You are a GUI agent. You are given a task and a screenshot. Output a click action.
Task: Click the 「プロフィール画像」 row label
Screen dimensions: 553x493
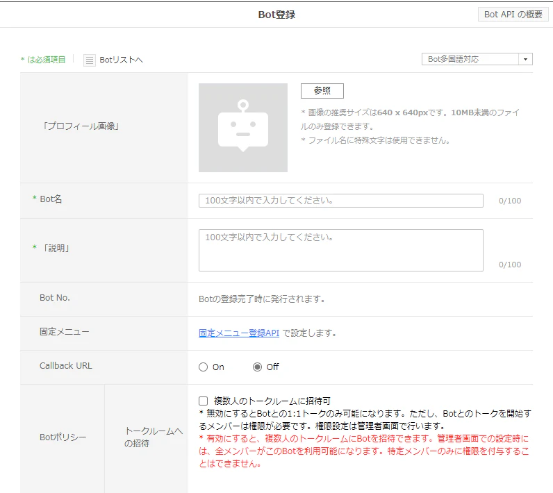tap(81, 126)
